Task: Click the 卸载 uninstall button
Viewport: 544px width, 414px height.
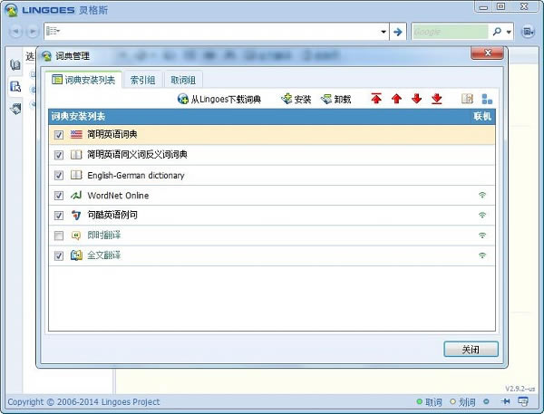Action: click(336, 100)
